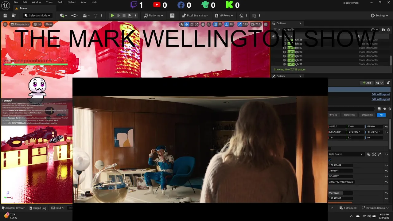Open the Lit view mode button

pos(37,24)
